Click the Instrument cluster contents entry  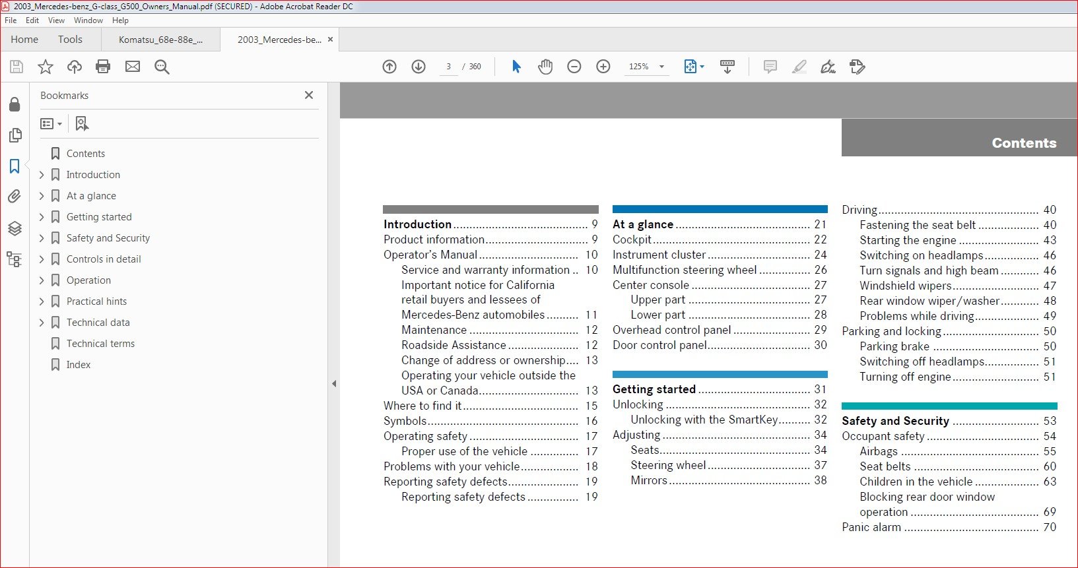tap(720, 255)
